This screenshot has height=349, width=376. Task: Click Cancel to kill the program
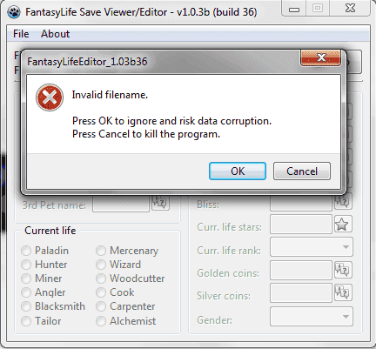tap(302, 171)
